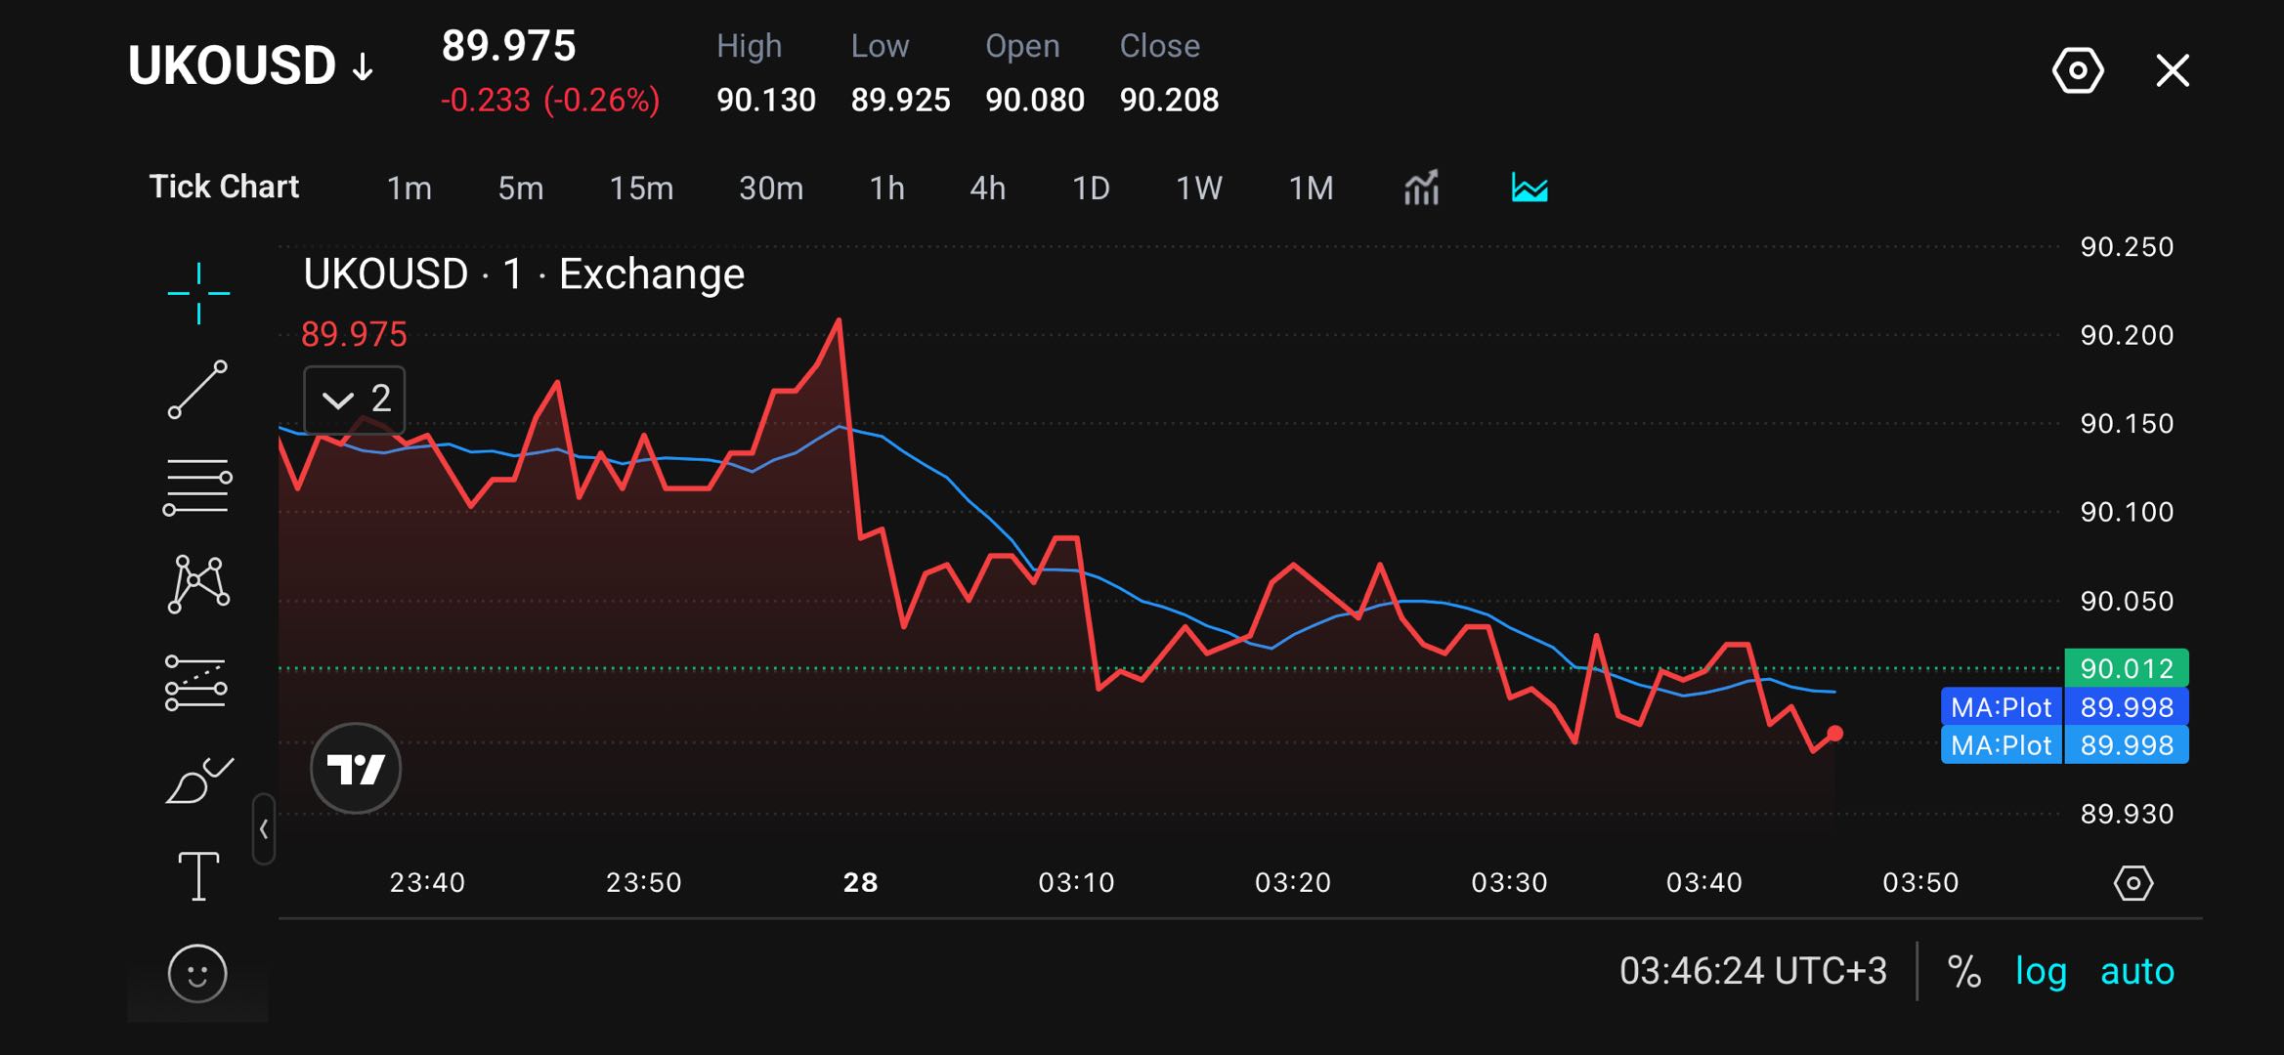Screen dimensions: 2284x1055
Task: Pick the brush drawing tool
Action: pyautogui.click(x=199, y=780)
